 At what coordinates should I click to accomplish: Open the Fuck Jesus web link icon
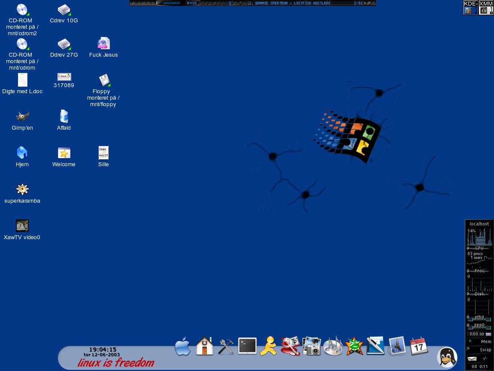coord(104,43)
